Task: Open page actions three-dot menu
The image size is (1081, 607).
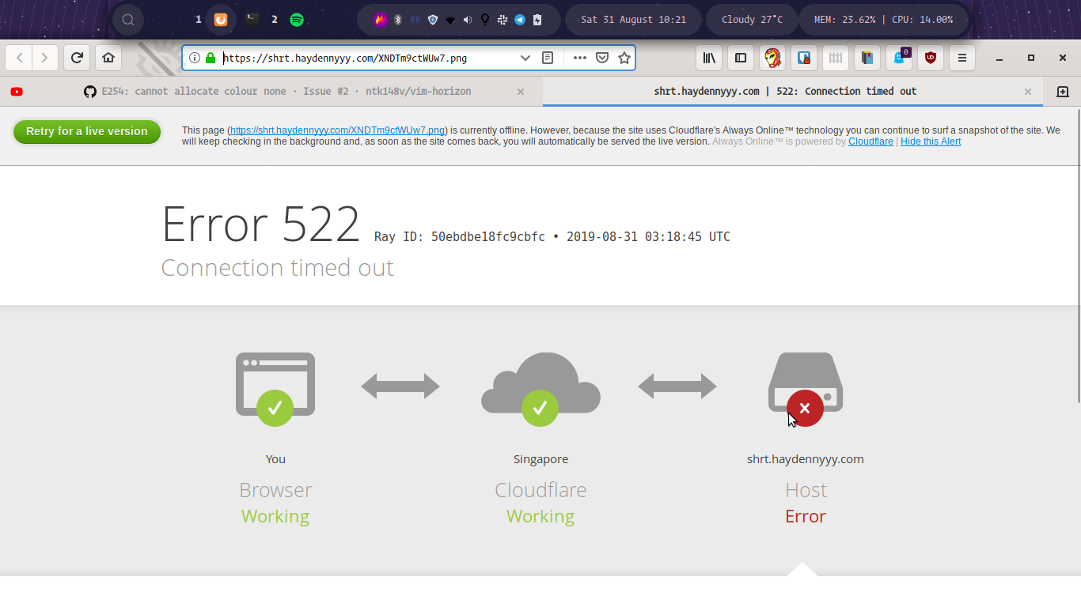Action: coord(580,58)
